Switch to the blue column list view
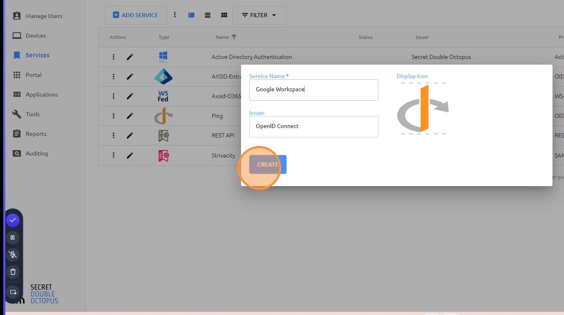This screenshot has width=564, height=315. point(191,15)
